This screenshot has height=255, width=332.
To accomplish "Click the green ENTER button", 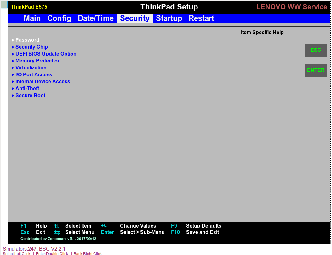I will pos(316,70).
